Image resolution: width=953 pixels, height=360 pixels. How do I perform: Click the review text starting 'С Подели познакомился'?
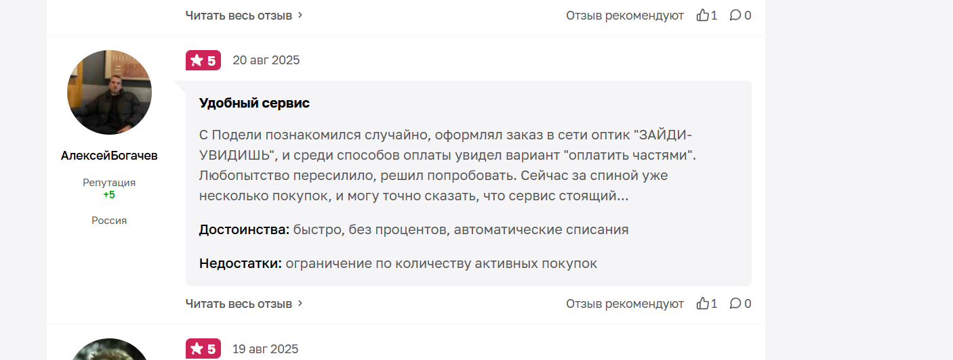(447, 165)
